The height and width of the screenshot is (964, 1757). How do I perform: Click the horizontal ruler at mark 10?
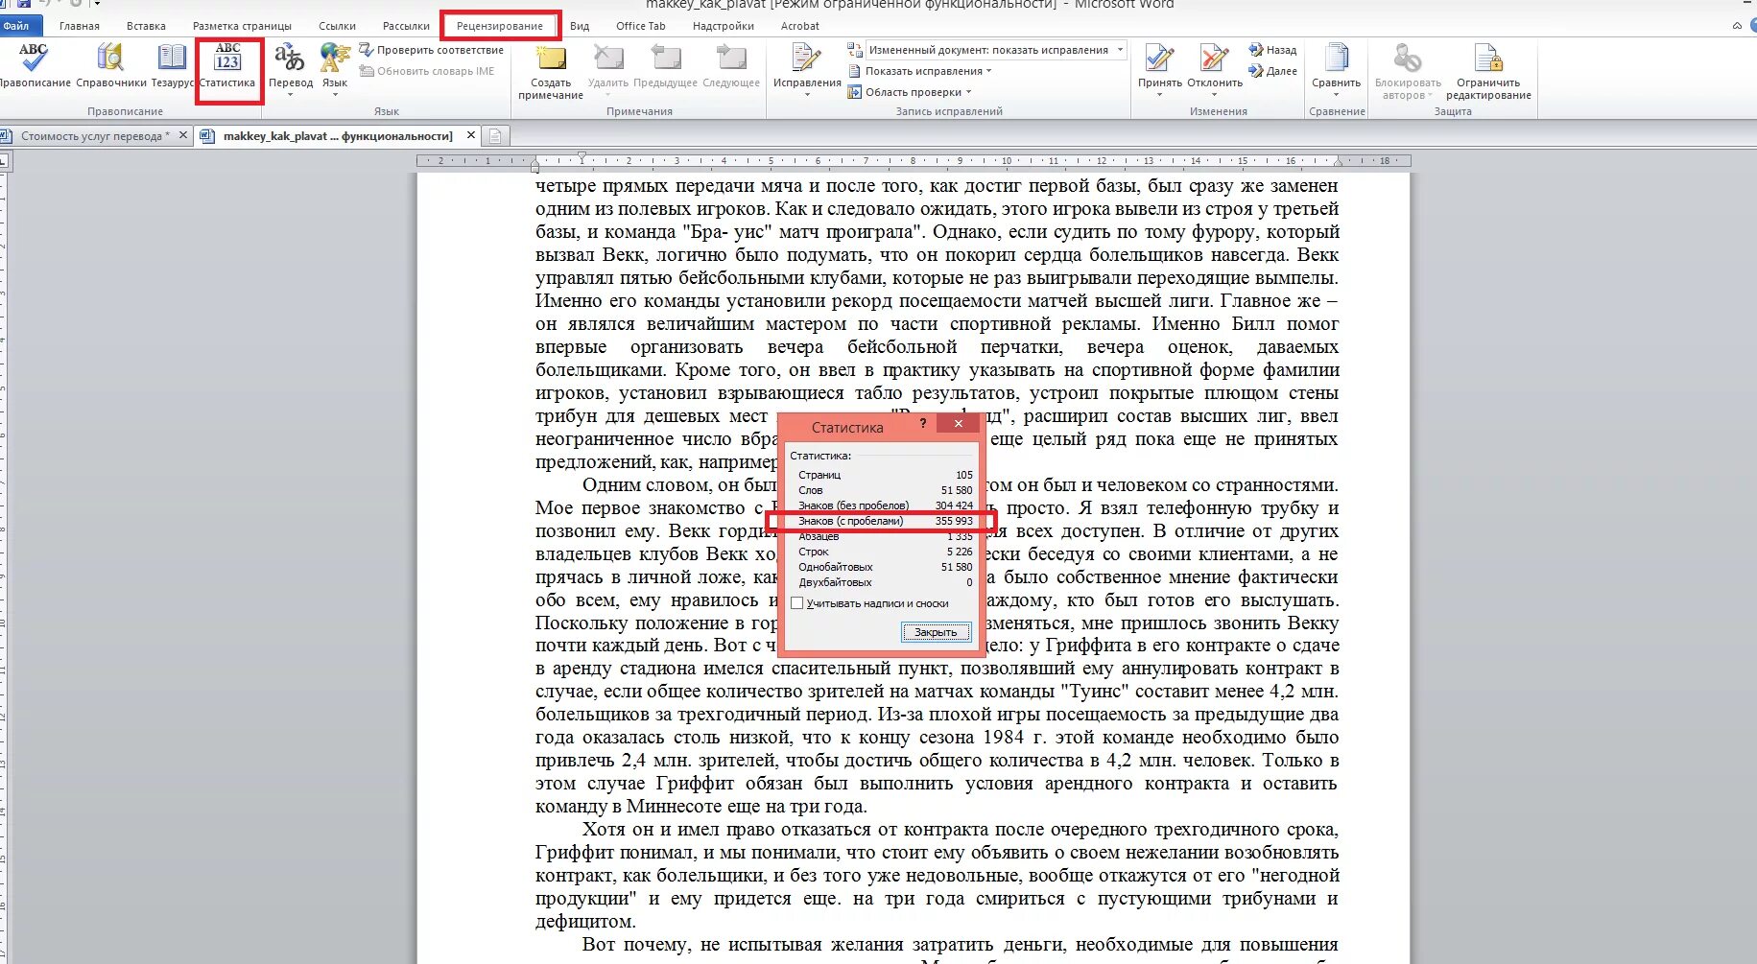(1007, 161)
